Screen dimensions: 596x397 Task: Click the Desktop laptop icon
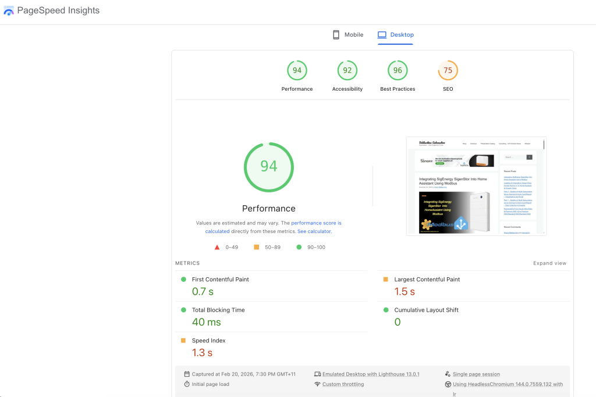(x=382, y=35)
